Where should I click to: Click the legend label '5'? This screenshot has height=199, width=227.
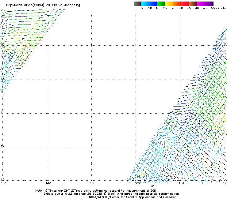142,8
